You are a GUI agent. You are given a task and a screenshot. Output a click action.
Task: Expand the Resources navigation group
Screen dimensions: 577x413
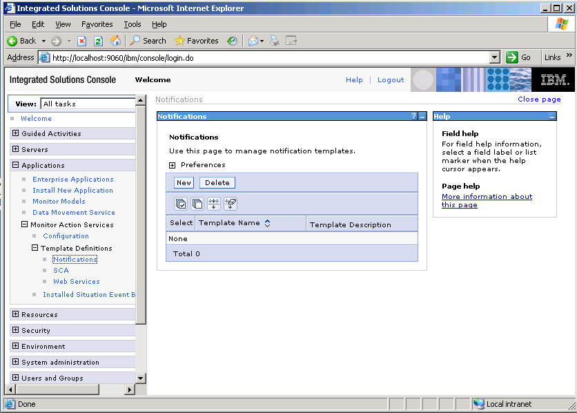tap(15, 314)
